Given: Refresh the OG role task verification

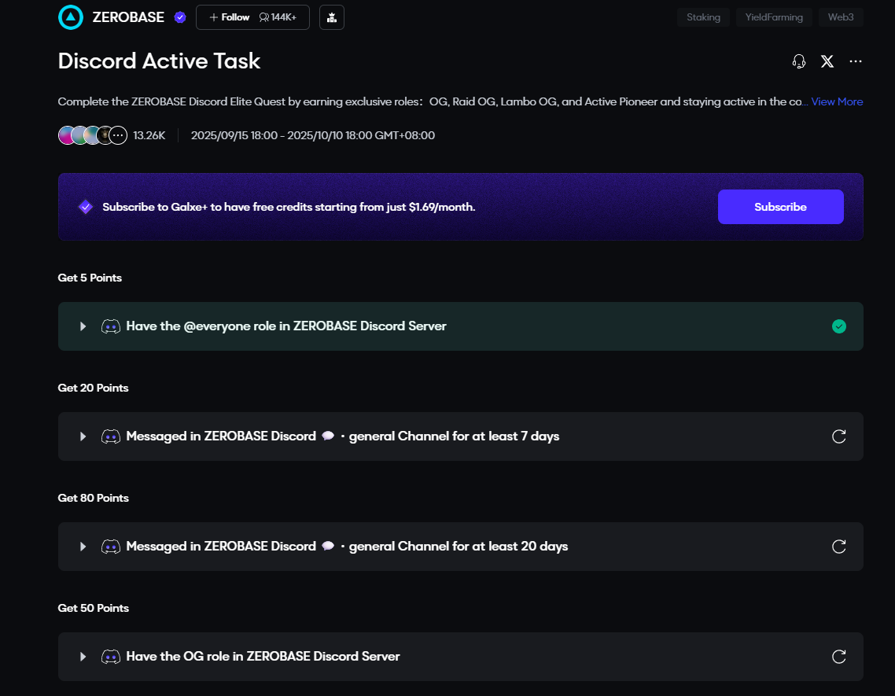Looking at the screenshot, I should (x=838, y=656).
